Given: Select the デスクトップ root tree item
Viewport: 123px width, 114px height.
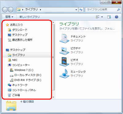Looking at the screenshot, I should click(x=18, y=50).
